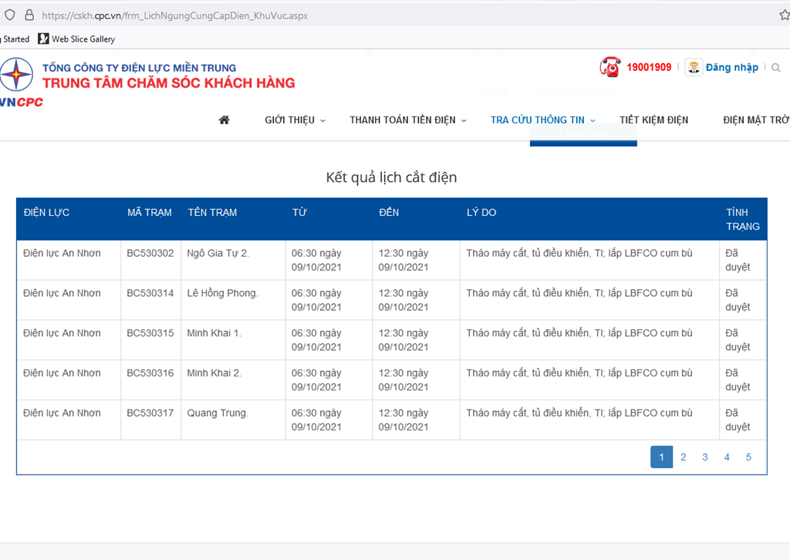The image size is (790, 560).
Task: Click the red telephone hotline icon
Action: (609, 67)
